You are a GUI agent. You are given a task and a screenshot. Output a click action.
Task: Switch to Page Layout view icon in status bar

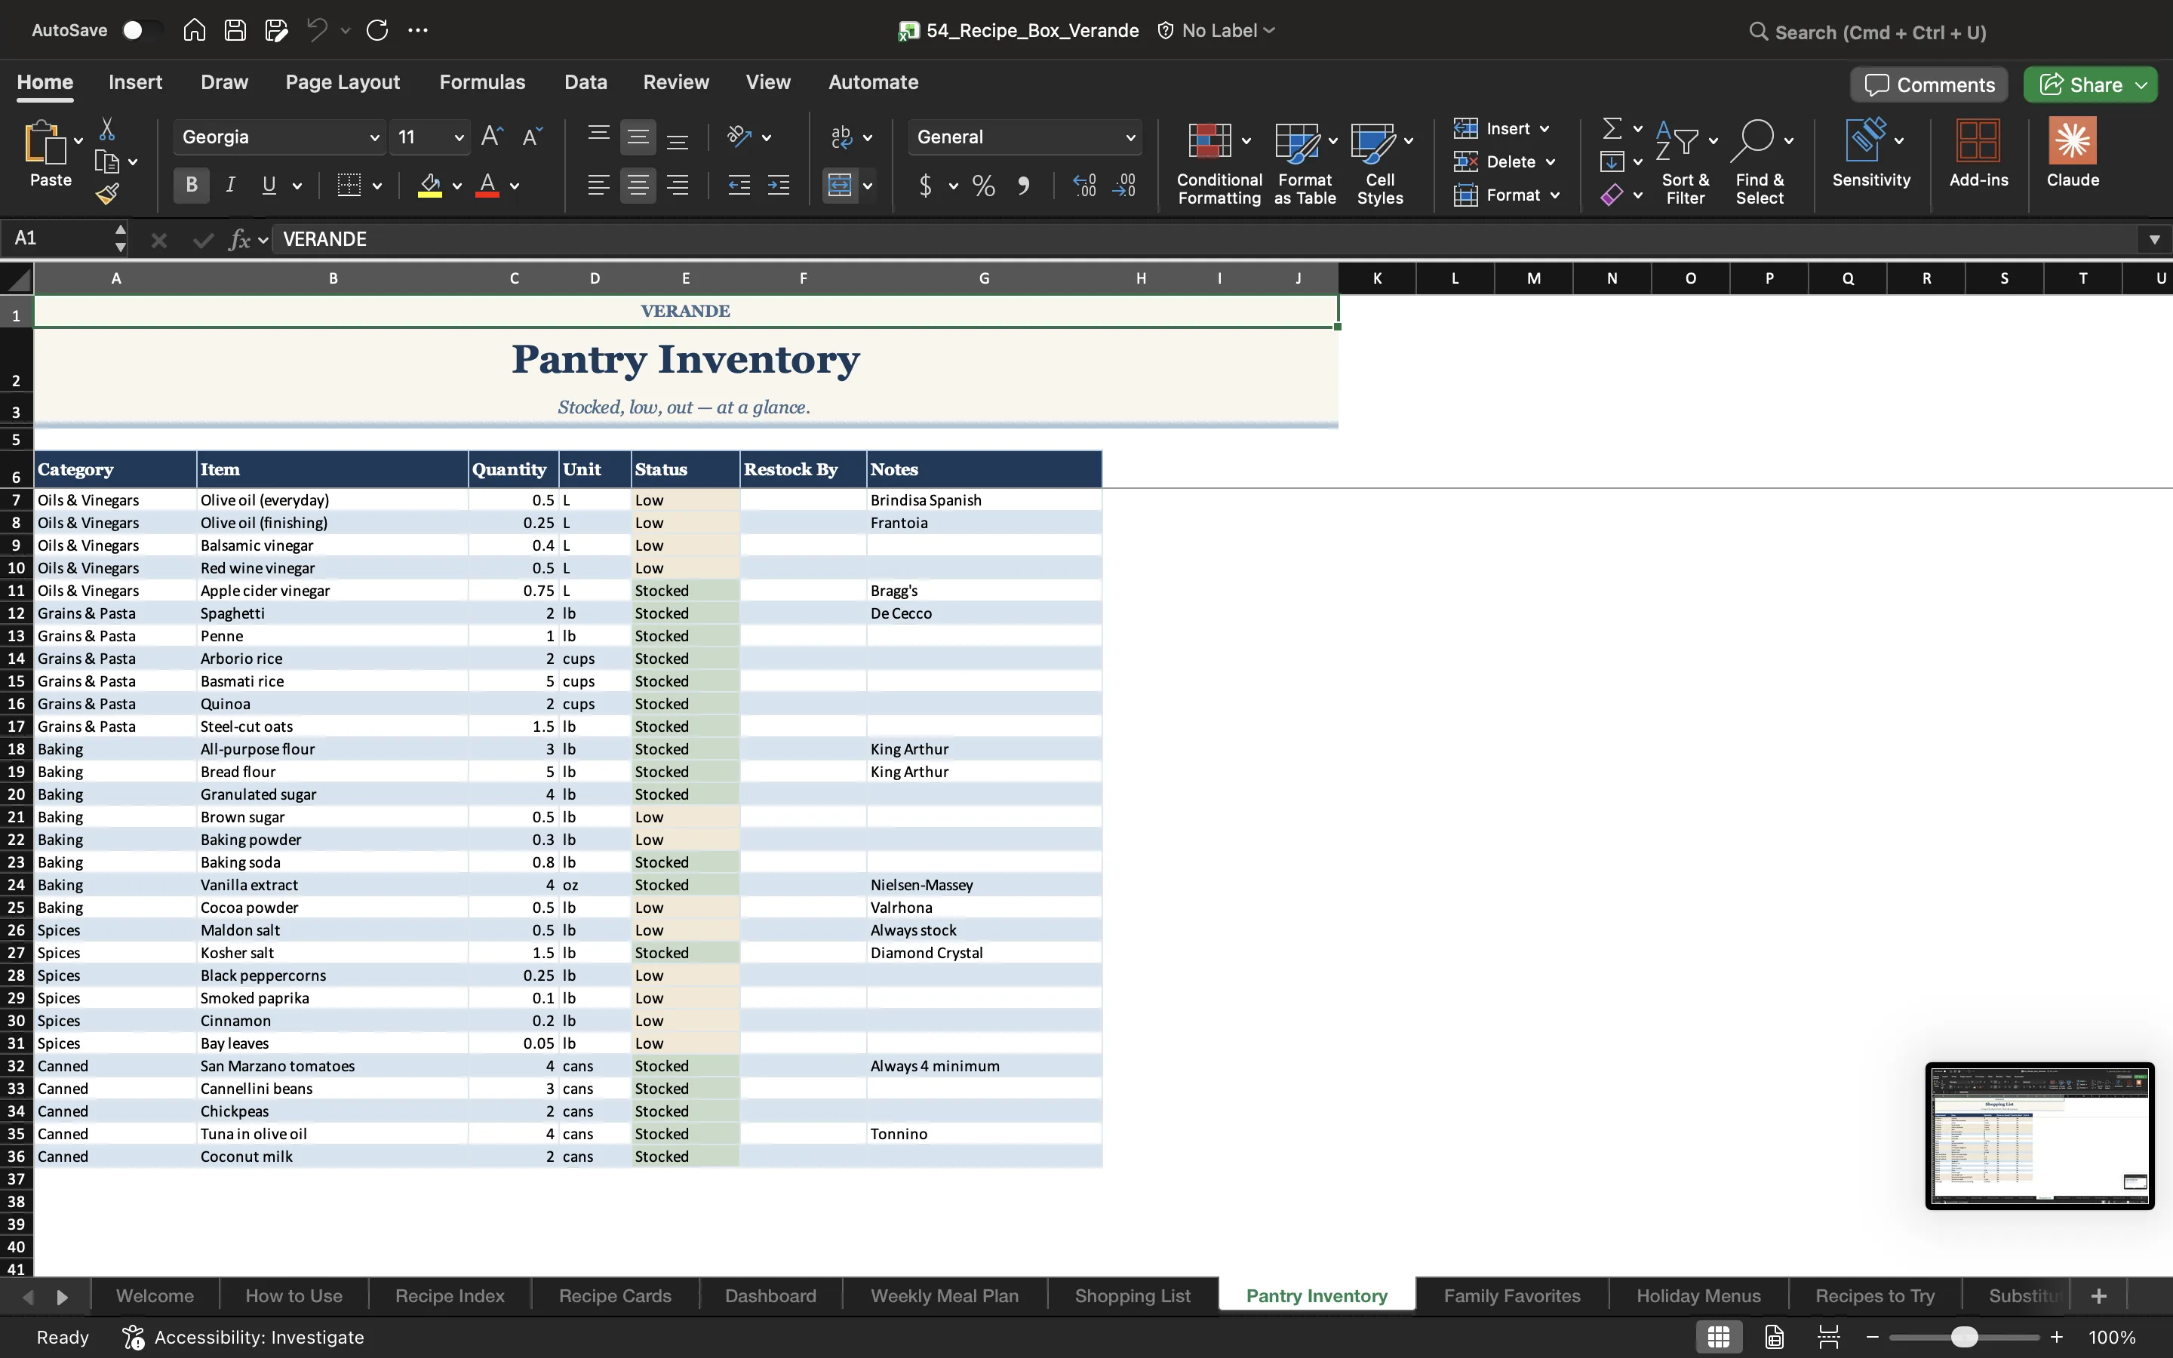(x=1773, y=1336)
